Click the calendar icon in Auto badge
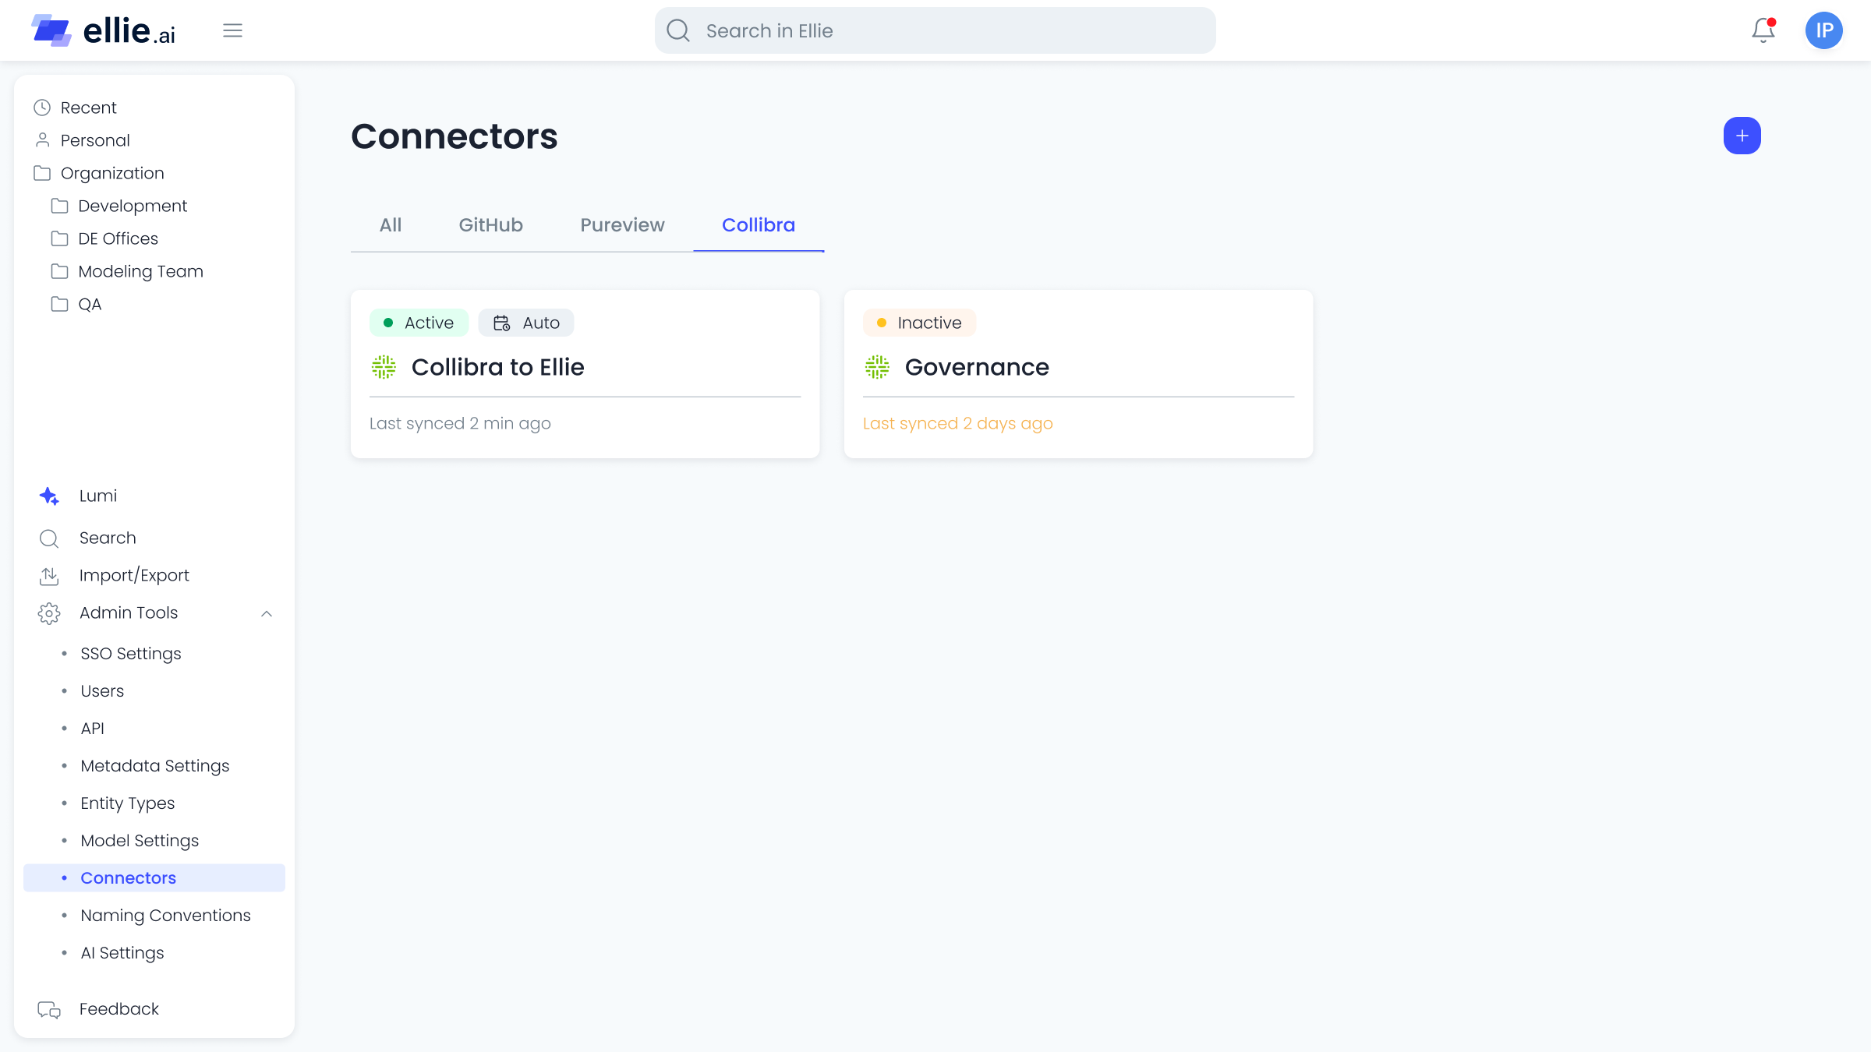Viewport: 1871px width, 1052px height. [502, 323]
